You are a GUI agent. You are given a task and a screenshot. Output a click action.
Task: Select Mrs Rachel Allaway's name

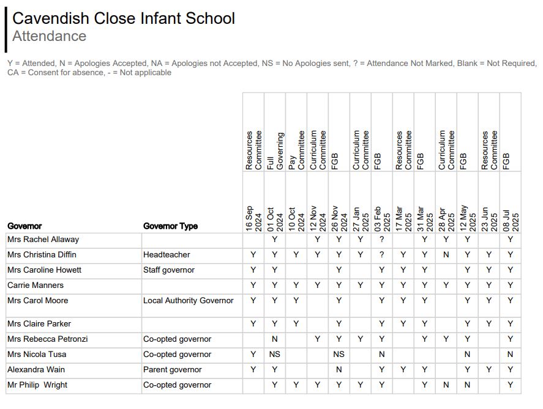tap(43, 240)
